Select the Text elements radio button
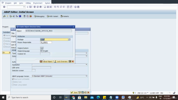This screenshot has width=178, height=100. 4,44
